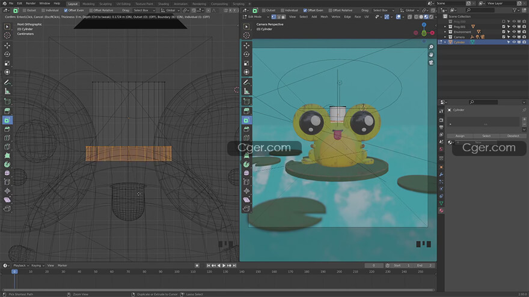This screenshot has width=529, height=297.
Task: Click the Inset Faces tool in camera viewport
Action: (246, 120)
